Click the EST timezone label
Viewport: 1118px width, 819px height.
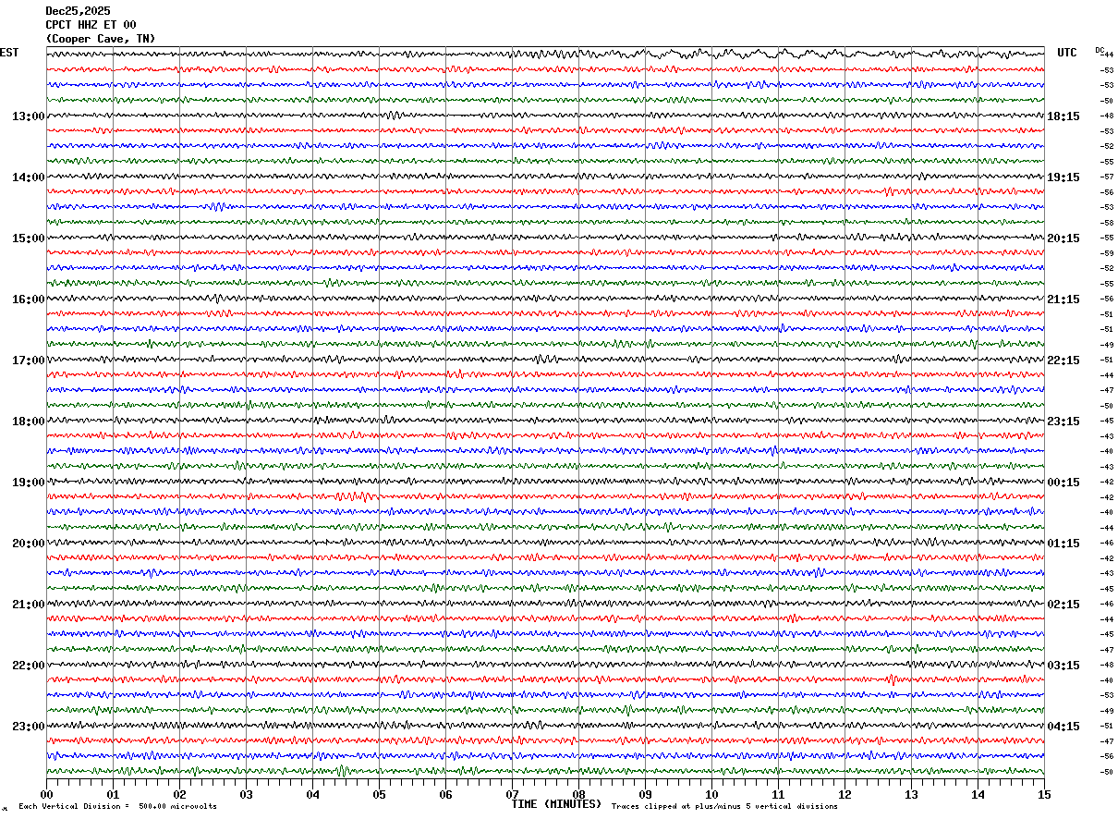pos(9,53)
